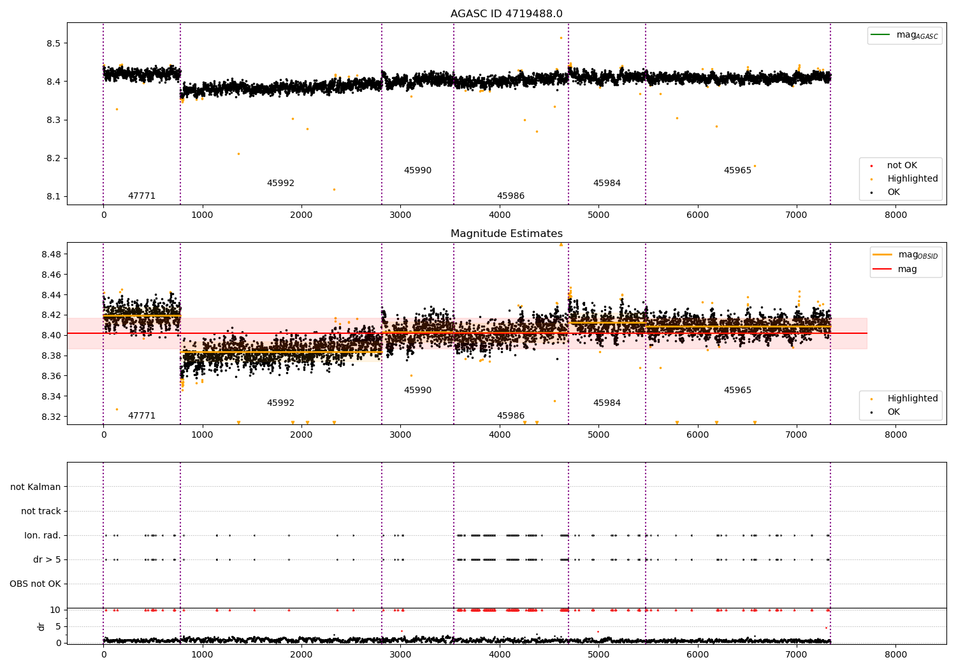Screen dimensions: 956x669
Task: Click the "not Kalman" axis label
Action: click(36, 487)
